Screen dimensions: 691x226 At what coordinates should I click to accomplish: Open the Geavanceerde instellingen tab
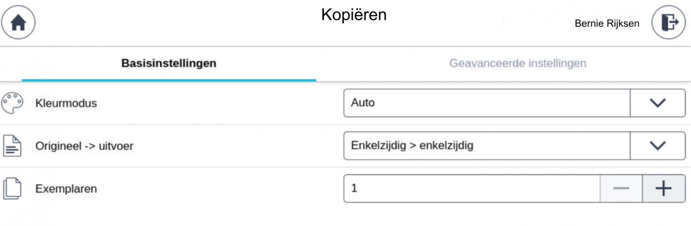click(x=518, y=63)
